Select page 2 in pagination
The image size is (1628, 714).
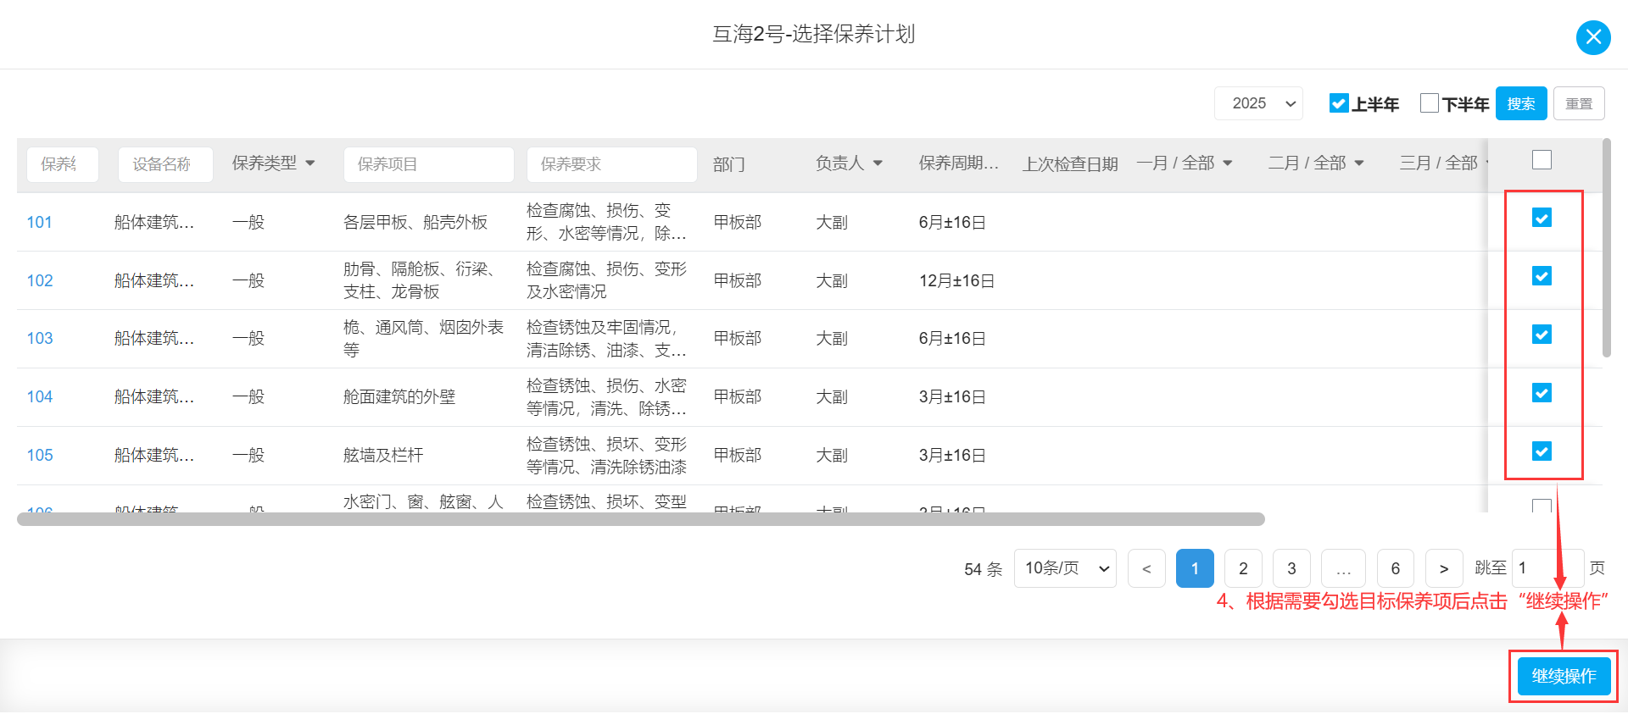pyautogui.click(x=1243, y=568)
